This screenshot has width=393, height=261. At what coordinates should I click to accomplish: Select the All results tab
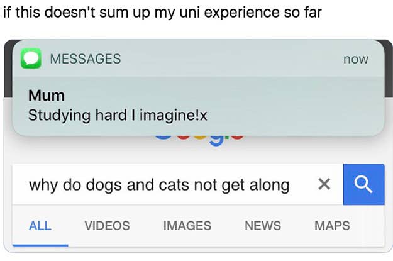click(40, 225)
